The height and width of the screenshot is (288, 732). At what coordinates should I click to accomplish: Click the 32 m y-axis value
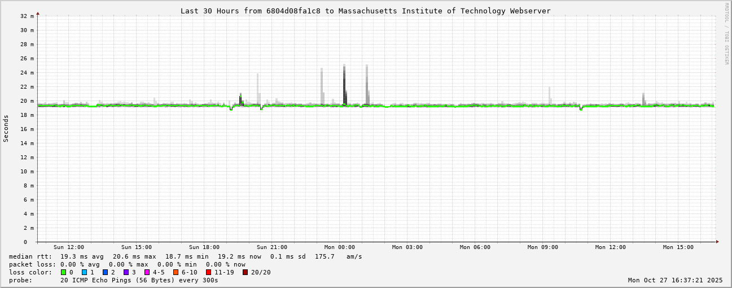28,16
